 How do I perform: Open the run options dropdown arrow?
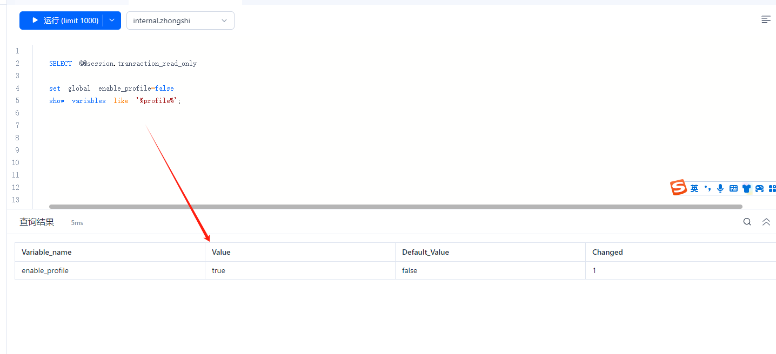[112, 21]
